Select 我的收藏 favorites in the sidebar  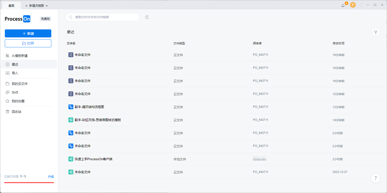18,101
